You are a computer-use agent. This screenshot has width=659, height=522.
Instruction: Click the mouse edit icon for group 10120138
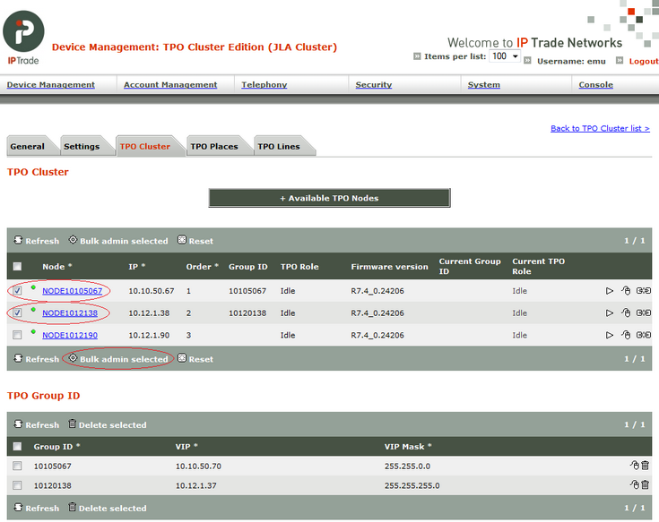coord(635,484)
